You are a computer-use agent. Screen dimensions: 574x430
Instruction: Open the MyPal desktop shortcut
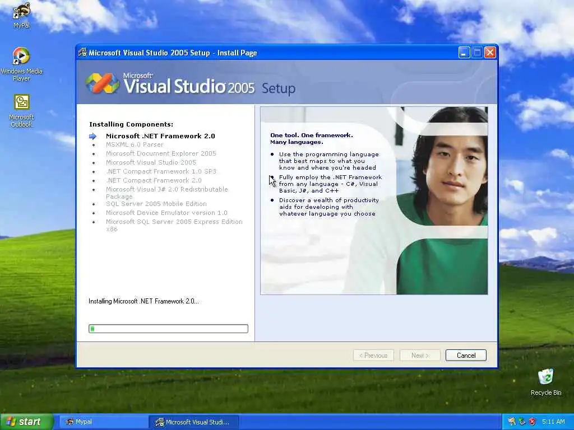tap(21, 15)
